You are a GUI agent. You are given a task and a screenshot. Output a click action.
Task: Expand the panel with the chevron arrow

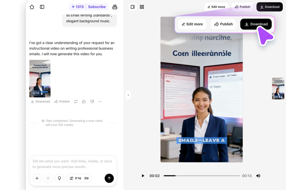(x=128, y=95)
